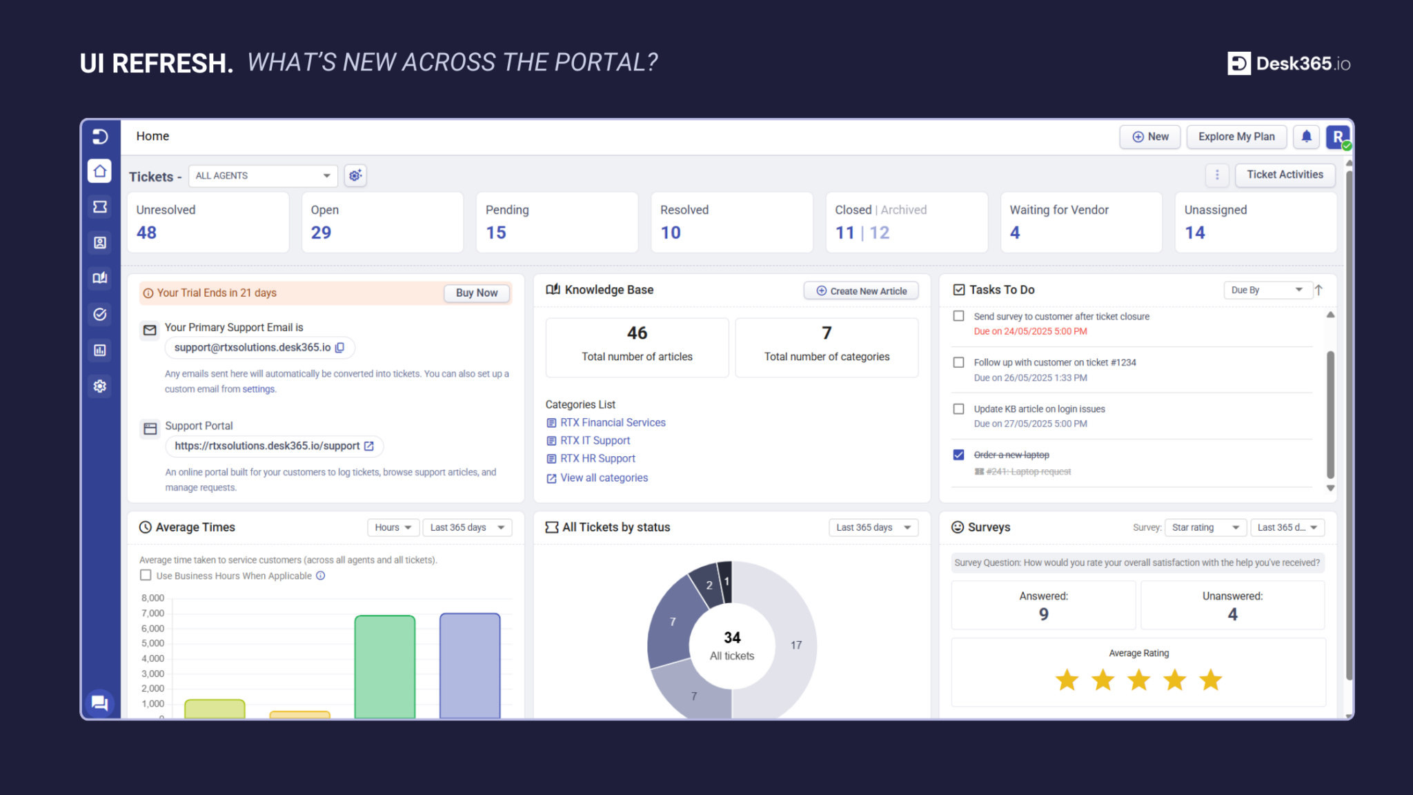Click the Buy Now button in trial banner
Screen dimensions: 1413x795
pyautogui.click(x=476, y=293)
